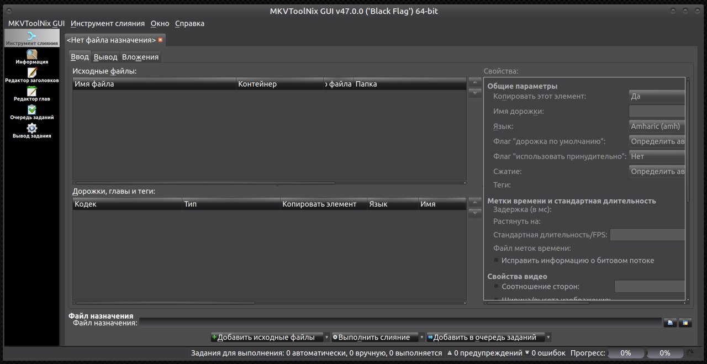The image size is (707, 364).
Task: Open the Флаг "дорожка по умолчанию" dropdown
Action: point(657,141)
